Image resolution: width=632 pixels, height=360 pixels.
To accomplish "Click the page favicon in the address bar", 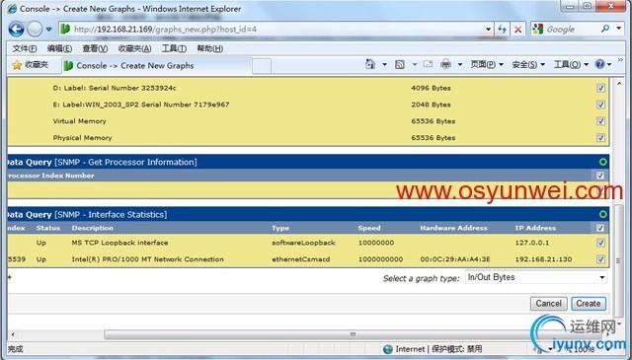I will 66,29.
